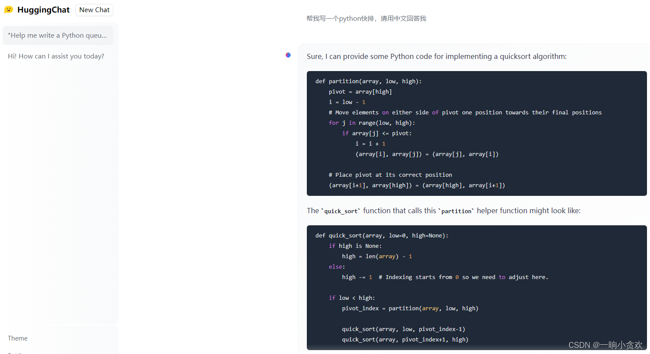Click the assistant avatar dot beside the reply

point(288,55)
